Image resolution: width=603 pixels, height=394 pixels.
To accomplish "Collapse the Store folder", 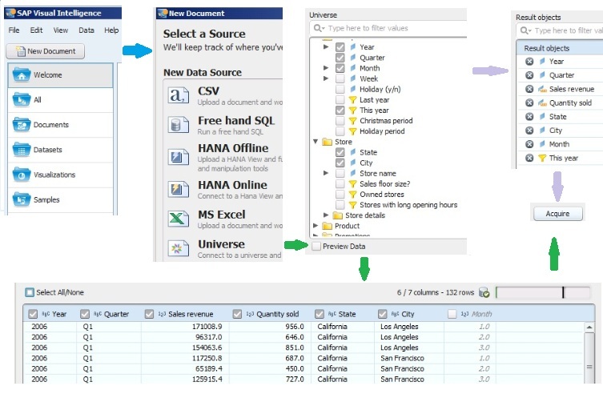I will (x=316, y=142).
